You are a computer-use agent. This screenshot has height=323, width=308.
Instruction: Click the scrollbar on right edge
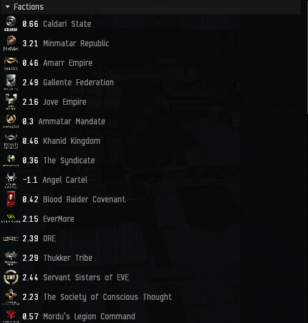[307, 57]
